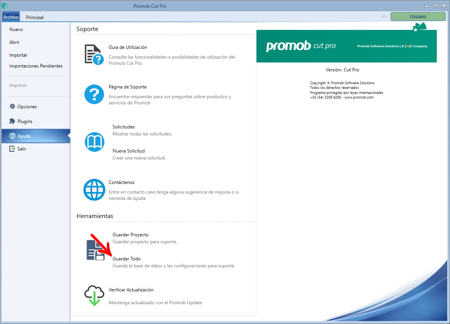Click Nueva Solicitud to create request

tap(129, 151)
